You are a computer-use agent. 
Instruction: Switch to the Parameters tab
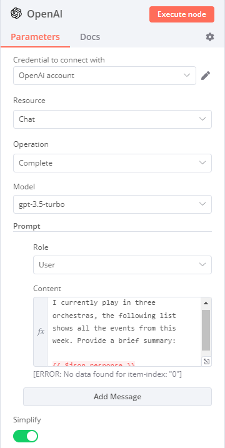[x=35, y=37]
